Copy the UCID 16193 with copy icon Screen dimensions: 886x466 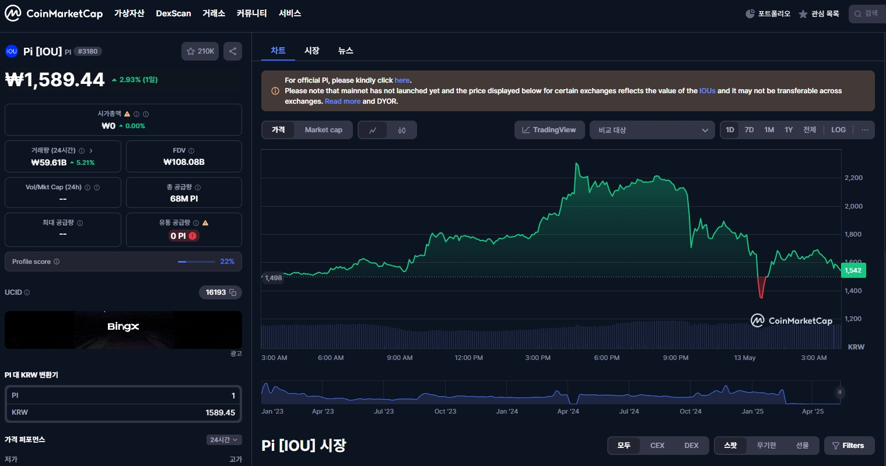(x=233, y=292)
